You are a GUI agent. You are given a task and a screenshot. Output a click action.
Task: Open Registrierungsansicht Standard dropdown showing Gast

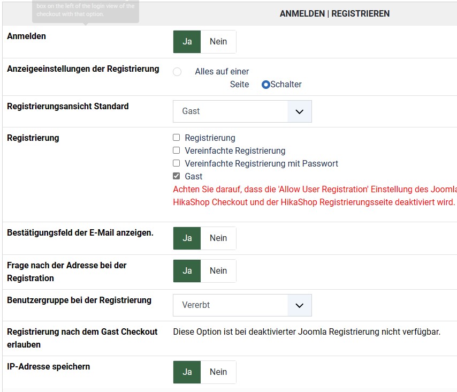pos(231,111)
